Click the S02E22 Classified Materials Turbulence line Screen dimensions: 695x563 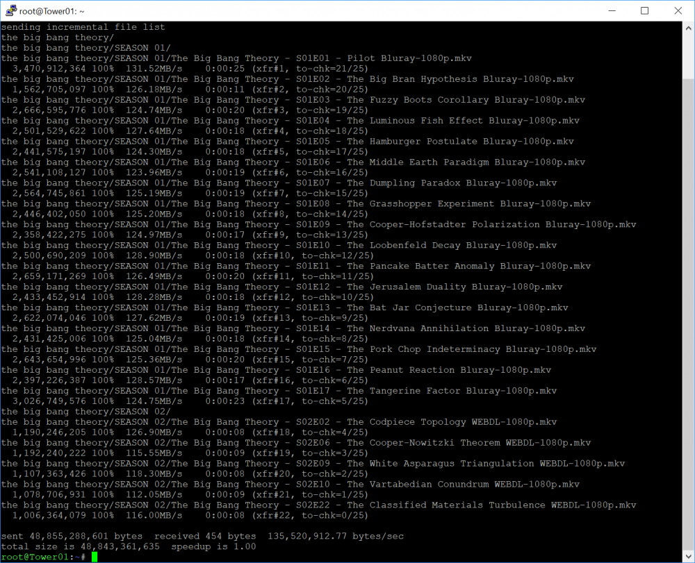point(319,505)
